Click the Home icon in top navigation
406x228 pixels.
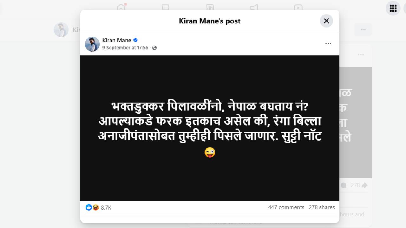click(x=121, y=8)
